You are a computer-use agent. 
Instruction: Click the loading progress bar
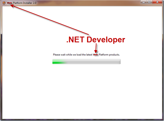click(x=86, y=62)
